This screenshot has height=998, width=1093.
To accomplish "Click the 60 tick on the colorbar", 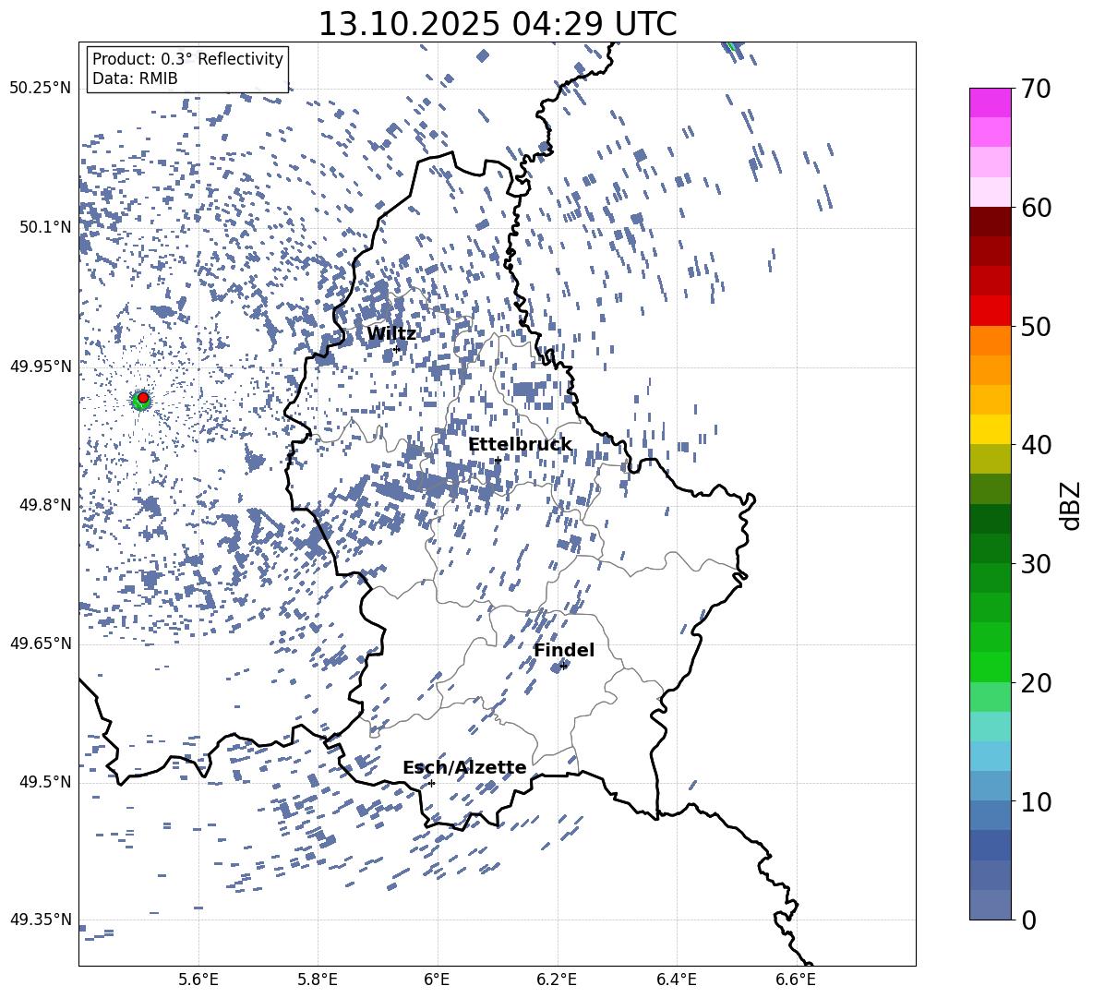I will [1035, 208].
